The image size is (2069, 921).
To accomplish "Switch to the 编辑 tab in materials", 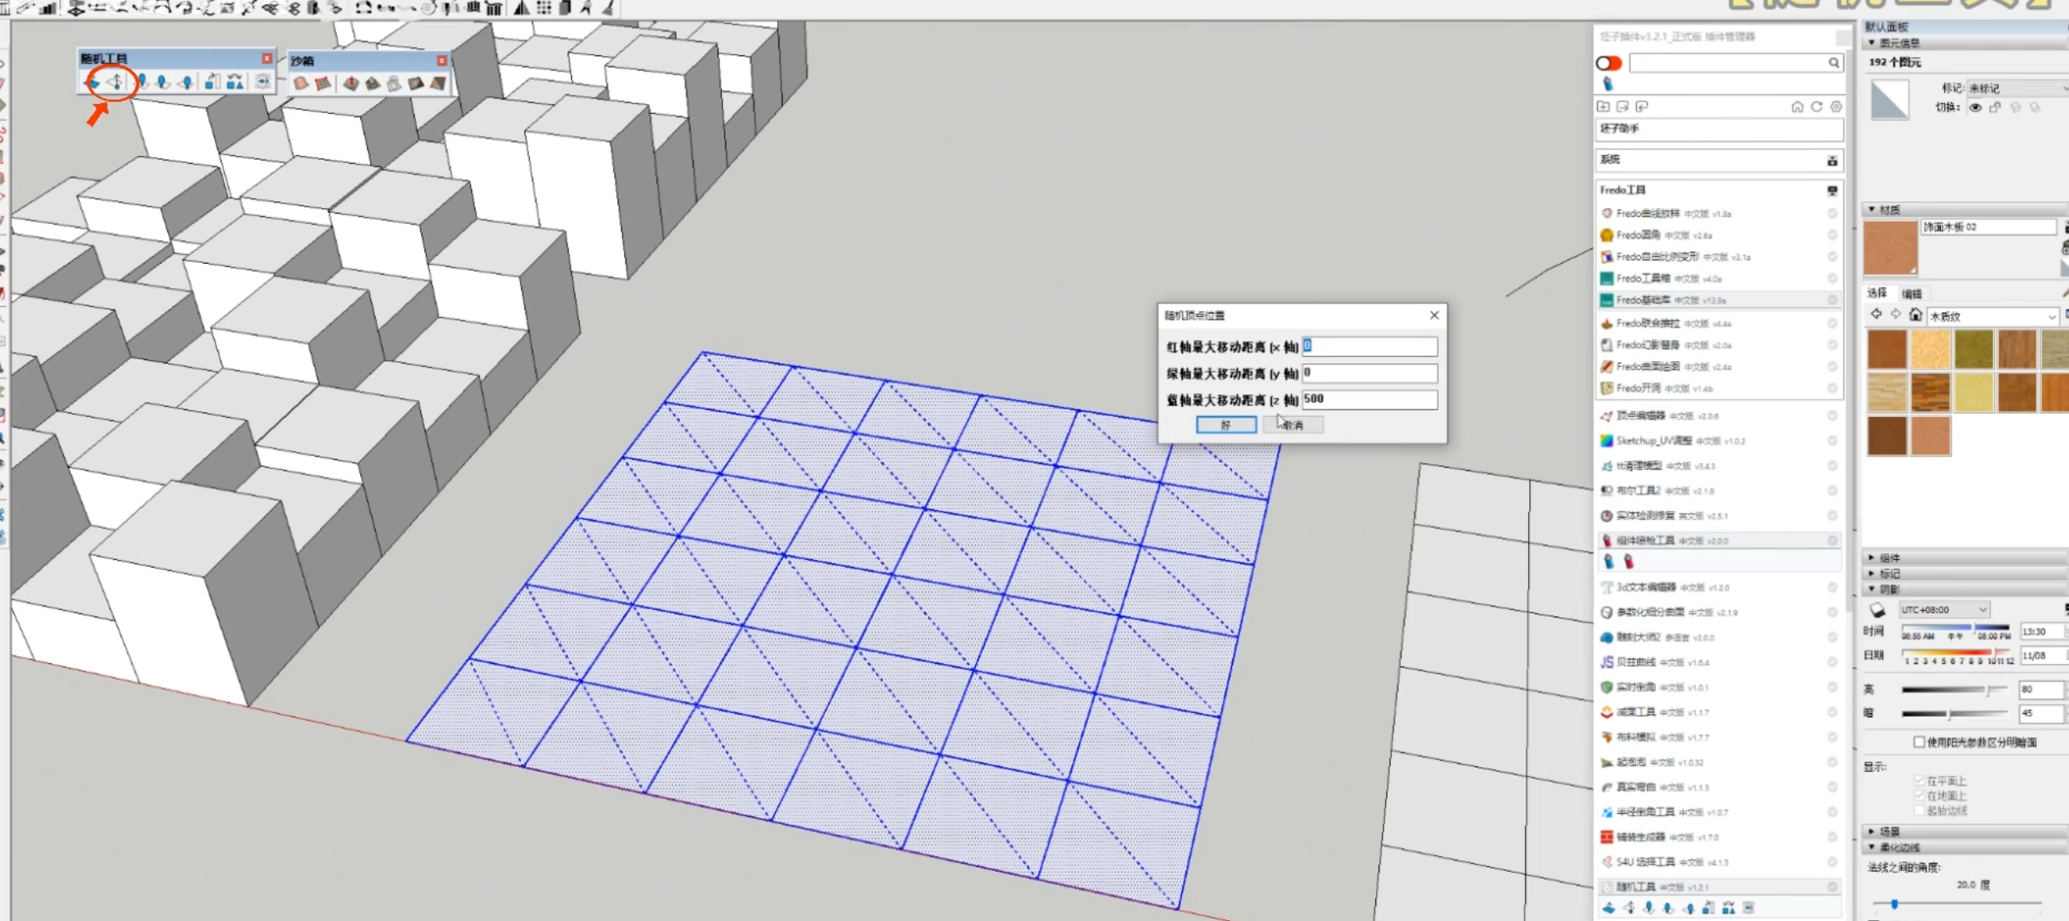I will click(x=1912, y=294).
